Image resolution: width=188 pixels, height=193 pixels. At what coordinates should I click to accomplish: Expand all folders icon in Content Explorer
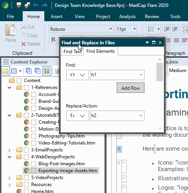coord(29,71)
